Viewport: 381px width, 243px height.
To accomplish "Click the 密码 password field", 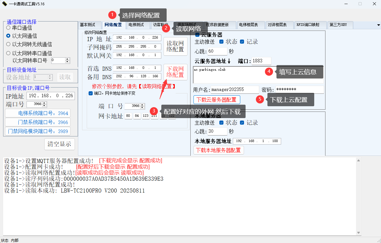I will (300, 90).
